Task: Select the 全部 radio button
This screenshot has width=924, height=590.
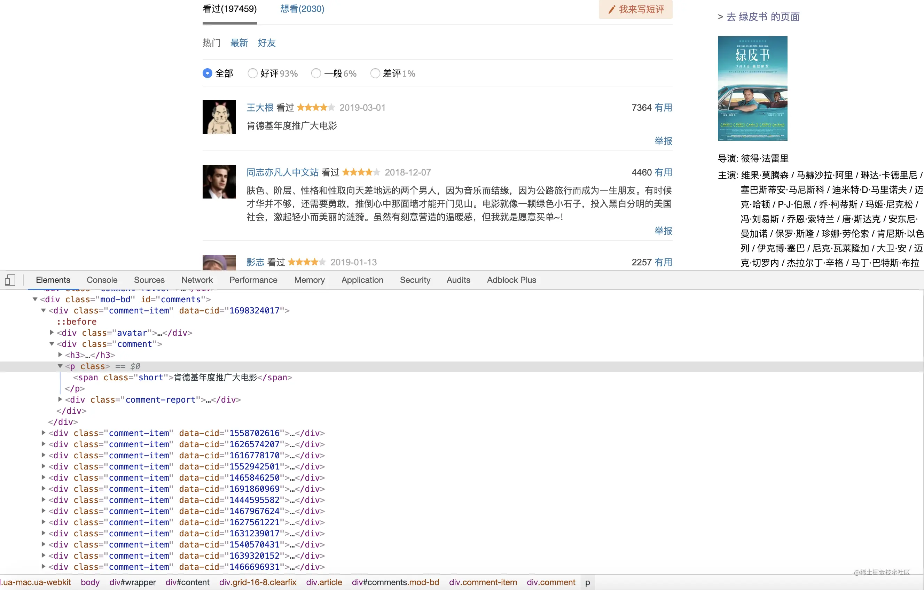Action: tap(207, 73)
